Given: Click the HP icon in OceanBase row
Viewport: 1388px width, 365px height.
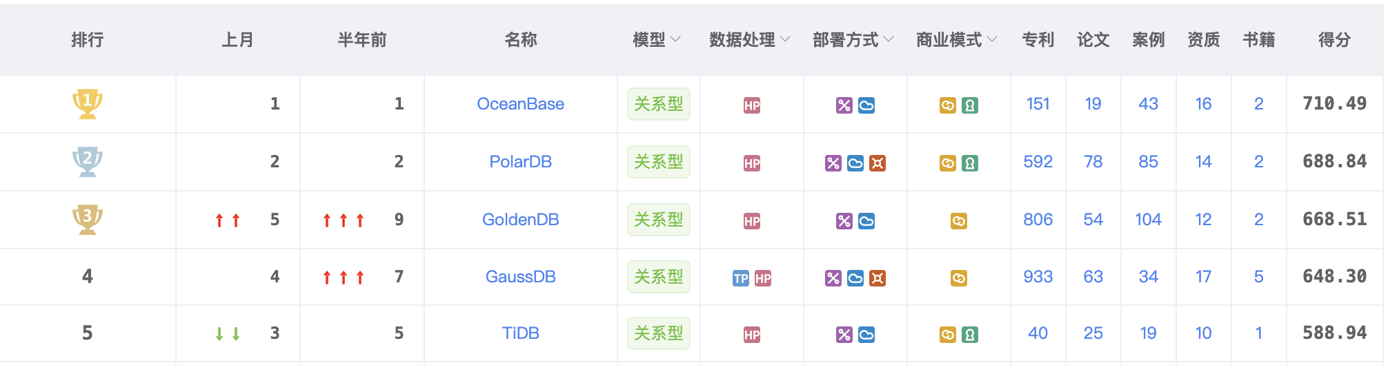Looking at the screenshot, I should point(752,105).
